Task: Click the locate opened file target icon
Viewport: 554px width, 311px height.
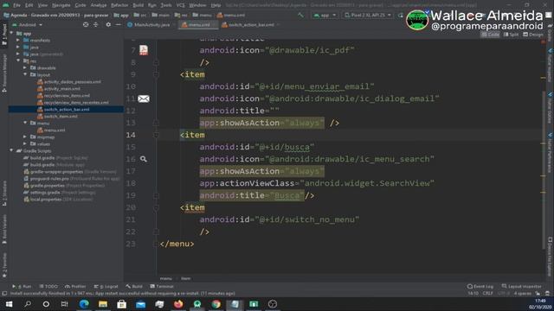Action: [x=86, y=25]
